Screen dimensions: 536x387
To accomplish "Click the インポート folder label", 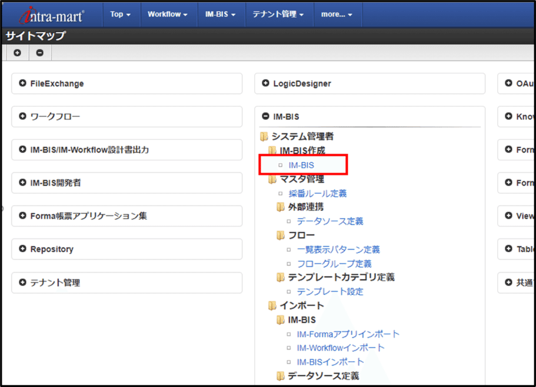I will [x=301, y=306].
